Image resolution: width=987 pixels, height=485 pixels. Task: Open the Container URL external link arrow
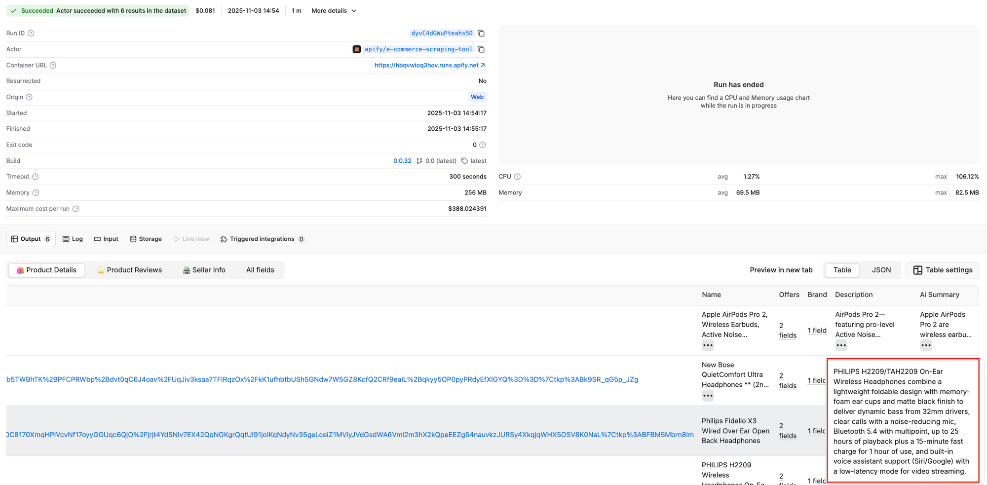[x=483, y=65]
